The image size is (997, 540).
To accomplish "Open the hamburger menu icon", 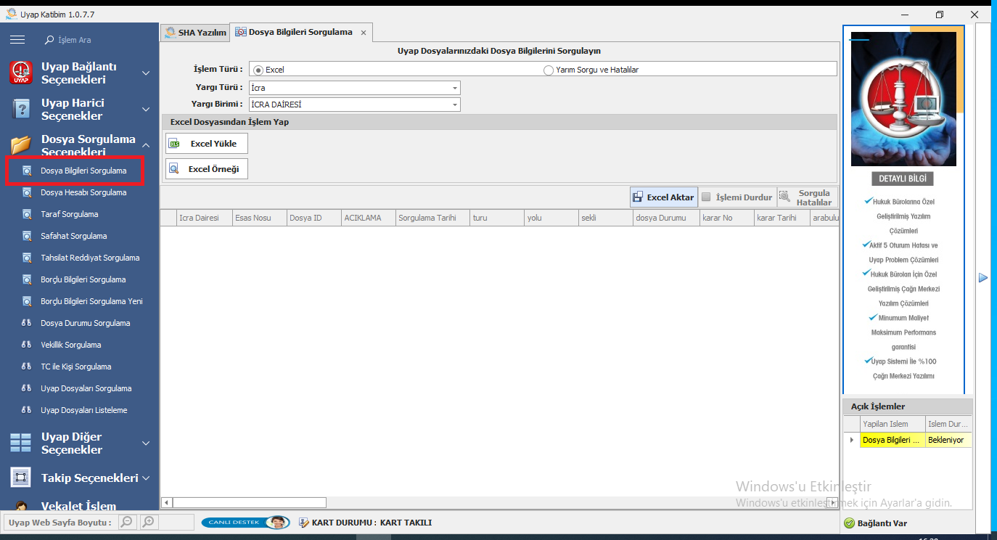I will point(17,39).
